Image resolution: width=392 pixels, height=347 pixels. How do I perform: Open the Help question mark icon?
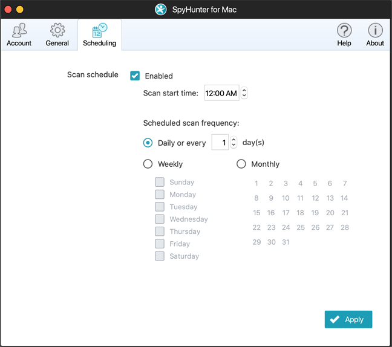click(x=344, y=31)
